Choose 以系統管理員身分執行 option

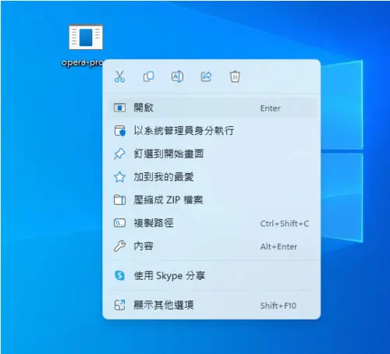(211, 130)
